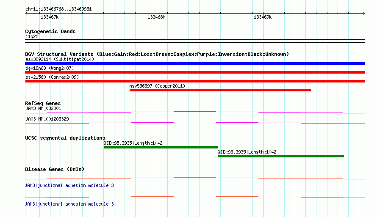The image size is (377, 217).
Task: Click the DGV Structural Variants track title
Action: 157,54
